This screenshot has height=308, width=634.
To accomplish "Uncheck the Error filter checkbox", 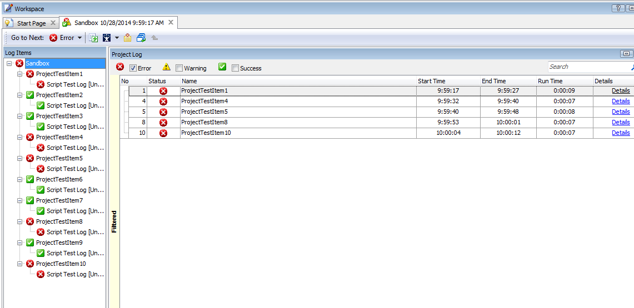I will pos(133,68).
